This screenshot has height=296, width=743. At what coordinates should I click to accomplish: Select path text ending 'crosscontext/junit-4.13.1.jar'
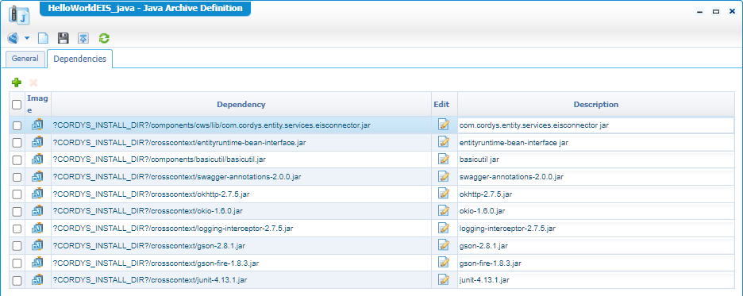pos(150,280)
